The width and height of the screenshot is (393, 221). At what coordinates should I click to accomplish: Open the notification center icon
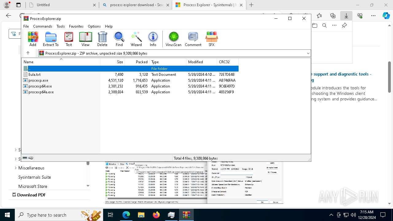pos(383,215)
